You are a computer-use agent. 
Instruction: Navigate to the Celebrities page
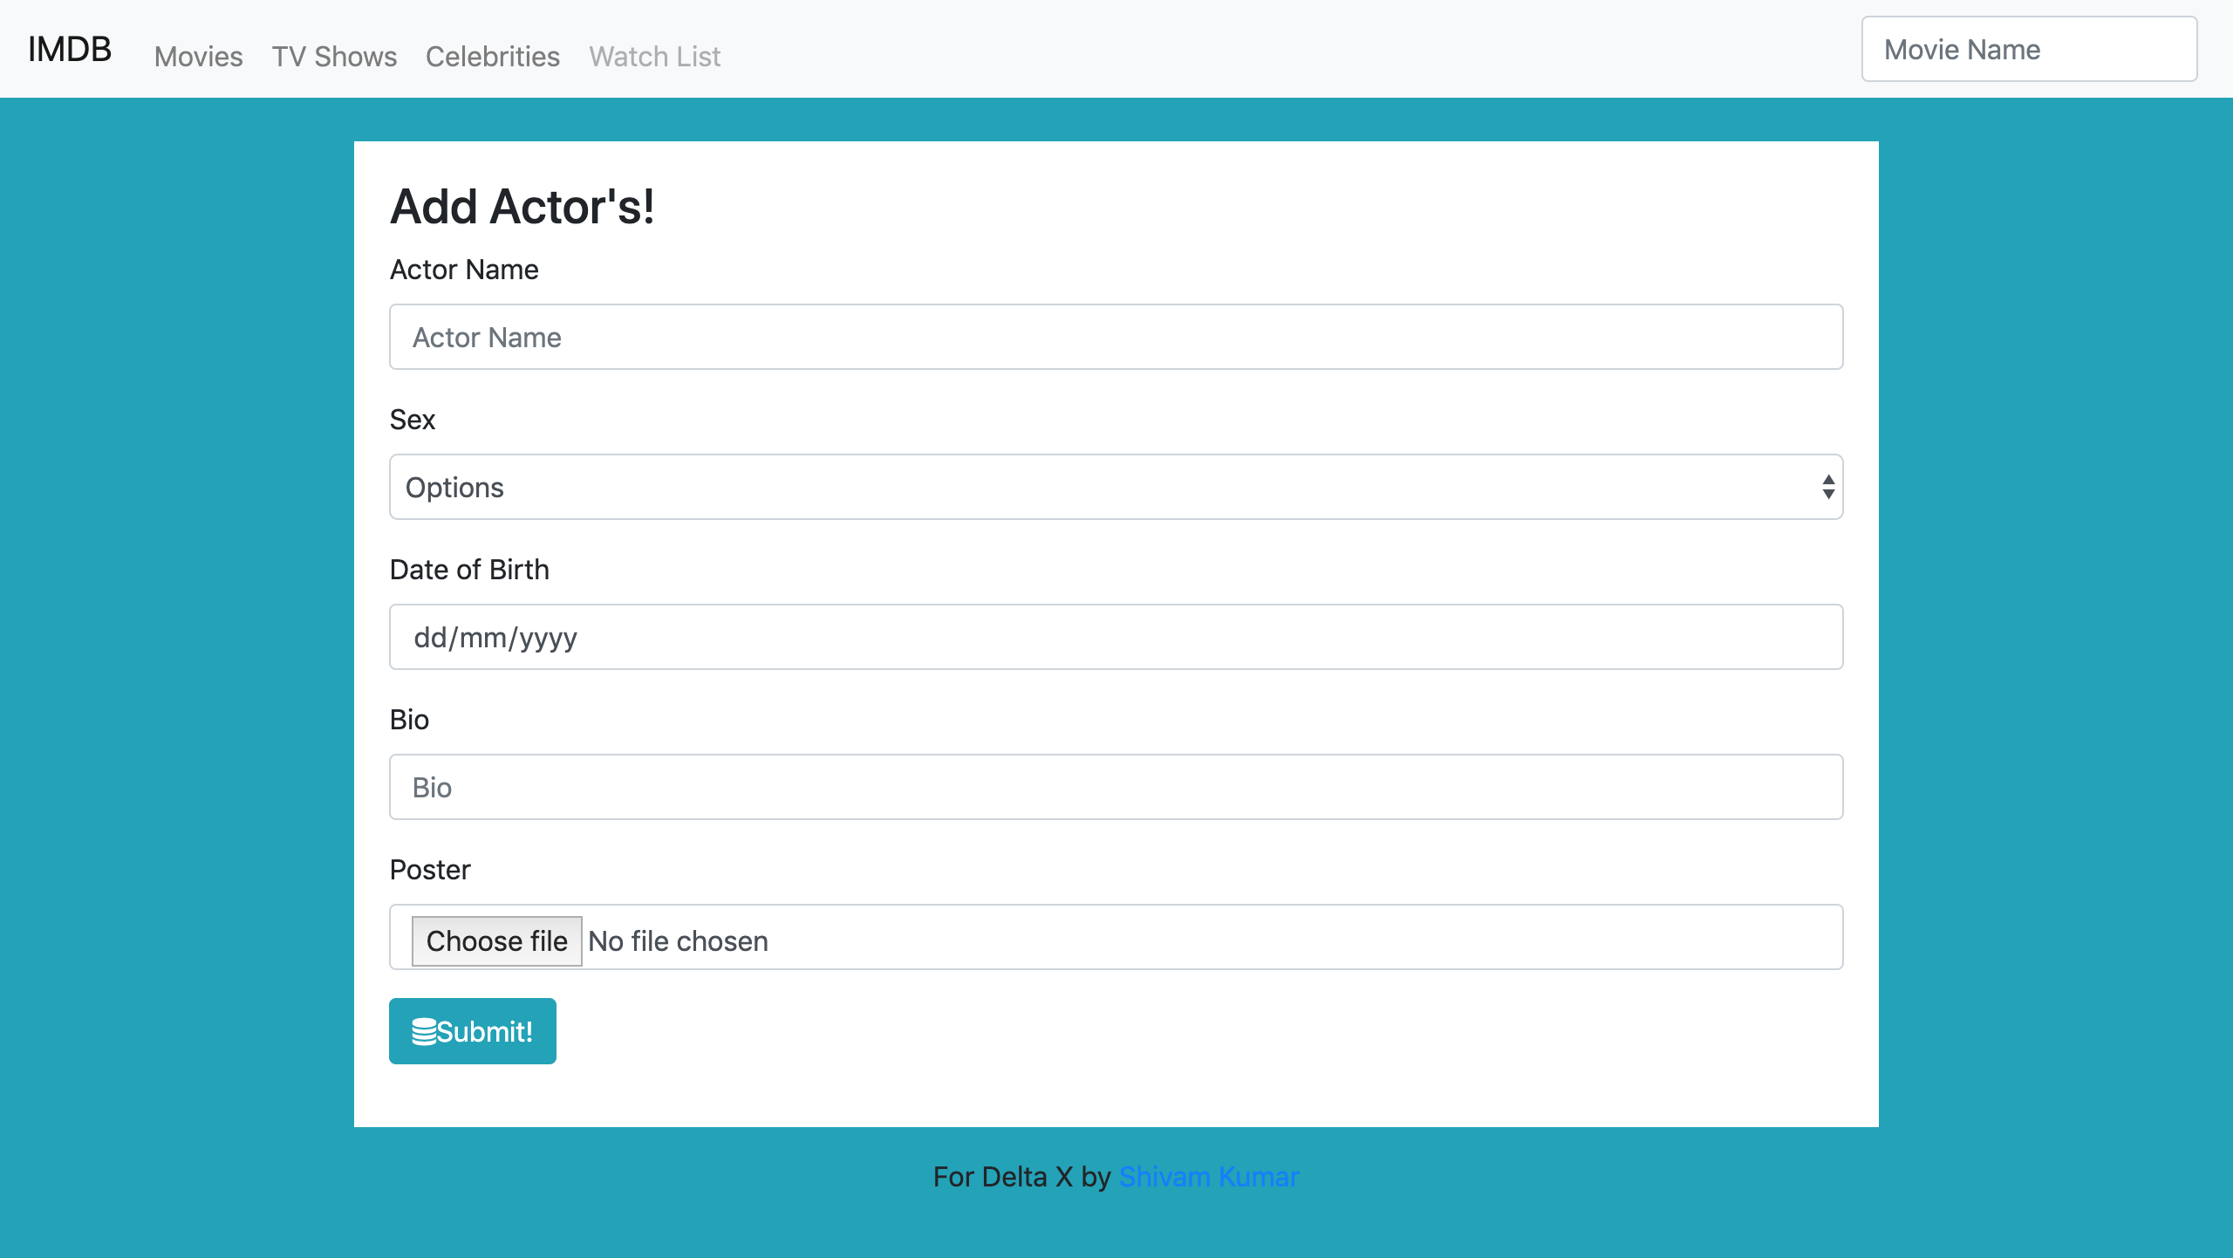click(x=493, y=56)
